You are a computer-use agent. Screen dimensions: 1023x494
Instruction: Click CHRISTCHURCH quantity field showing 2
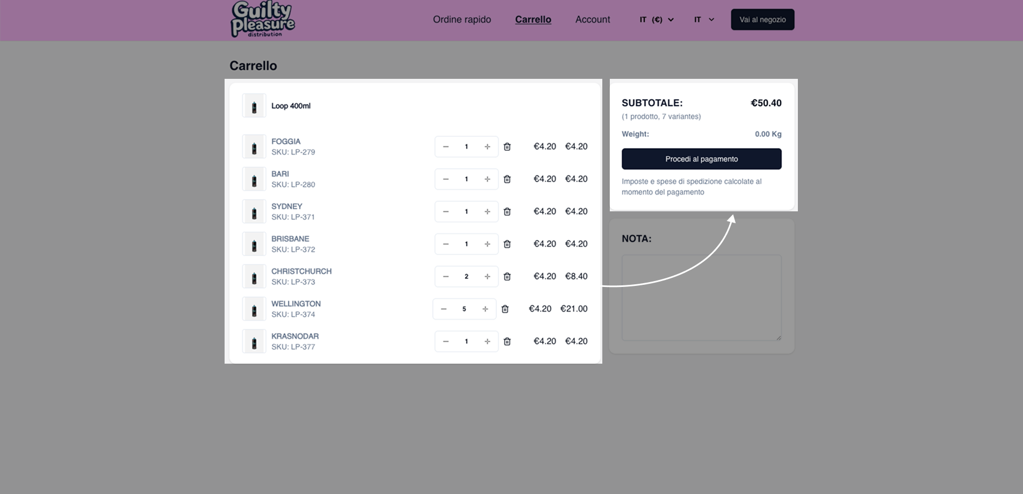466,276
